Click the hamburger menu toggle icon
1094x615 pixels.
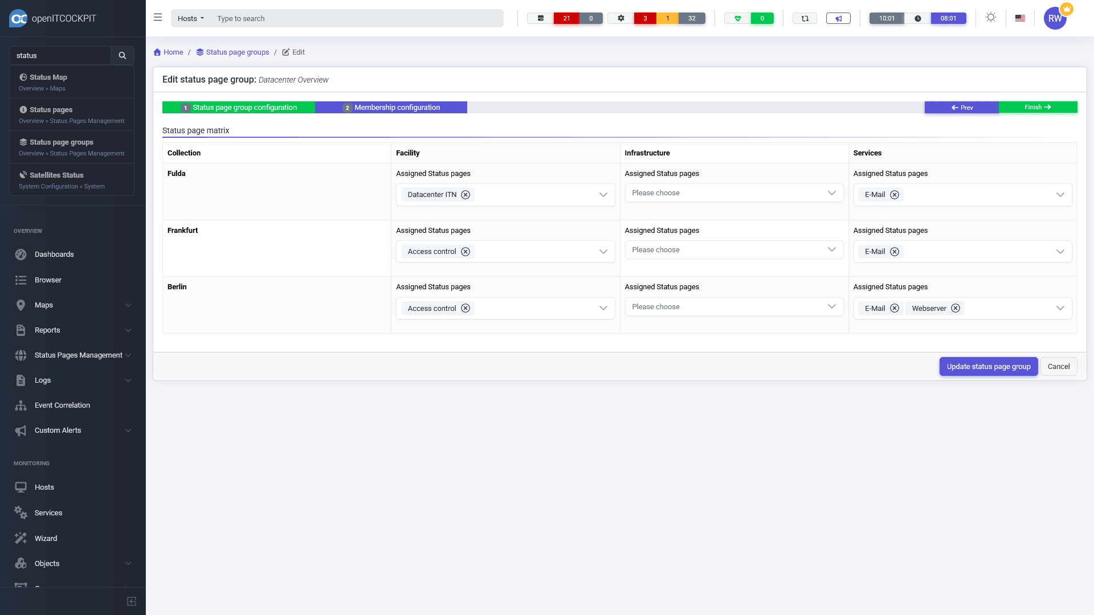[158, 18]
